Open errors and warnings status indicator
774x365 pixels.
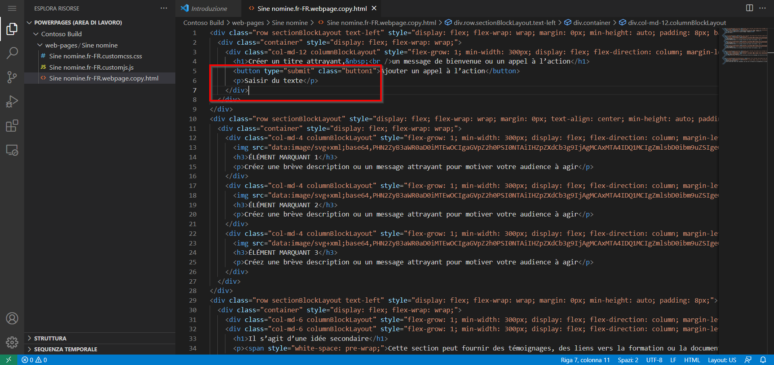(x=34, y=360)
